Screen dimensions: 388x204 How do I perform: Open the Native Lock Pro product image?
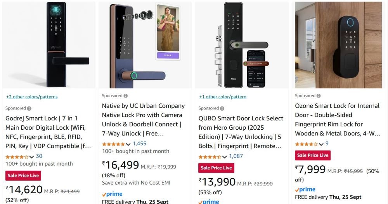(x=145, y=45)
